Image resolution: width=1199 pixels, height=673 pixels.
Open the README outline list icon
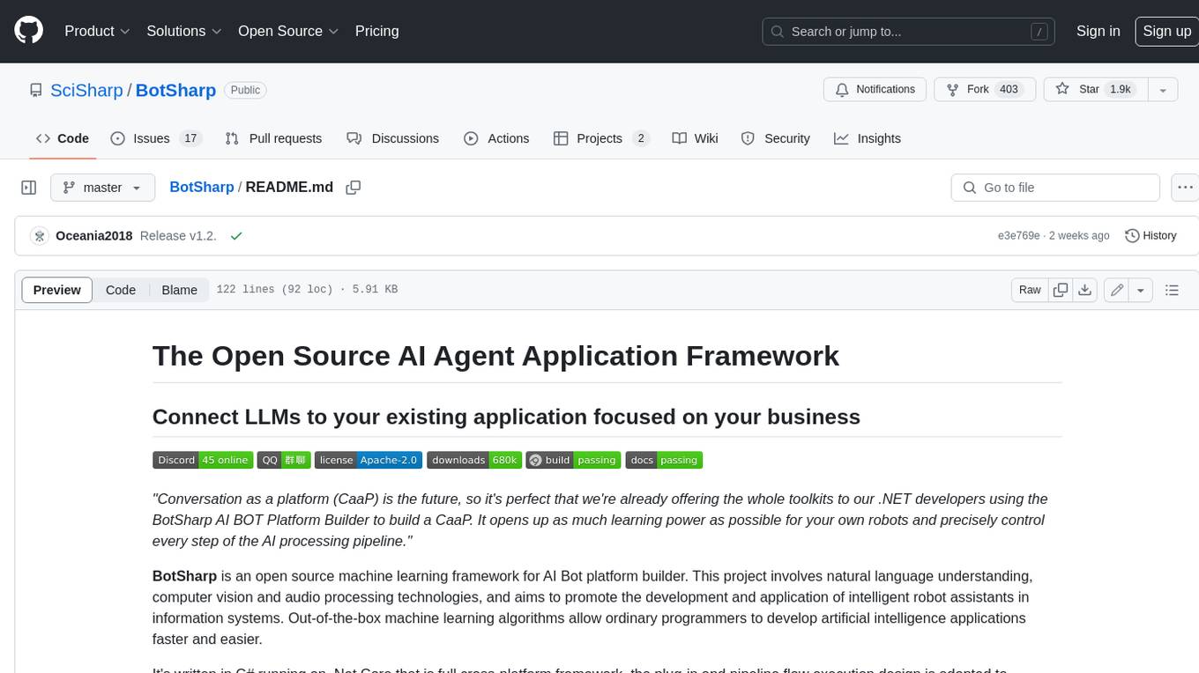point(1172,290)
